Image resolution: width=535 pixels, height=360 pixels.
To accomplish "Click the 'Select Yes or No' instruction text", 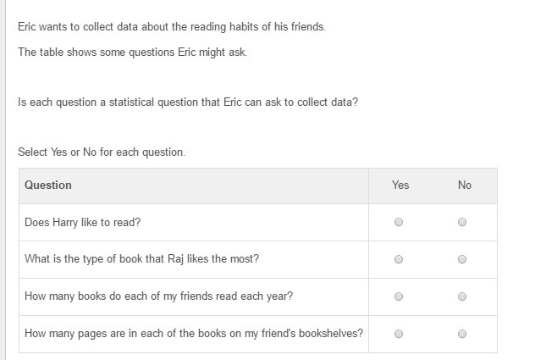I will [x=102, y=152].
